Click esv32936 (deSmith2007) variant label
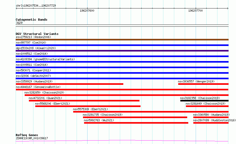Image resolution: width=236 pixels, height=144 pixels. pos(33,76)
